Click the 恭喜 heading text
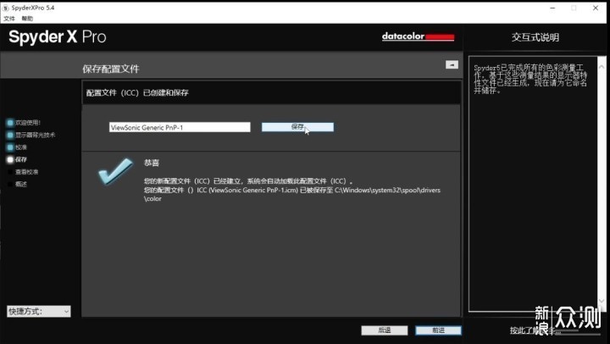610x344 pixels. tap(152, 163)
